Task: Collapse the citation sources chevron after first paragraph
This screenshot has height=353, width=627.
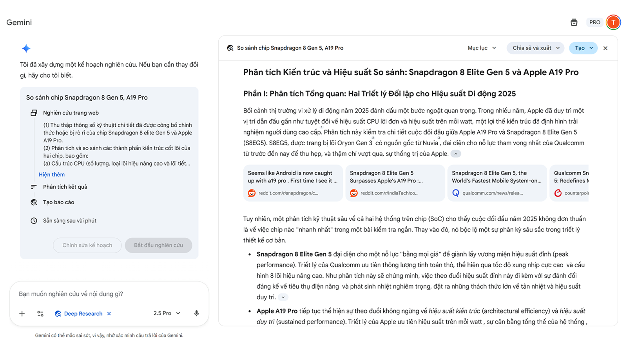Action: coord(456,154)
